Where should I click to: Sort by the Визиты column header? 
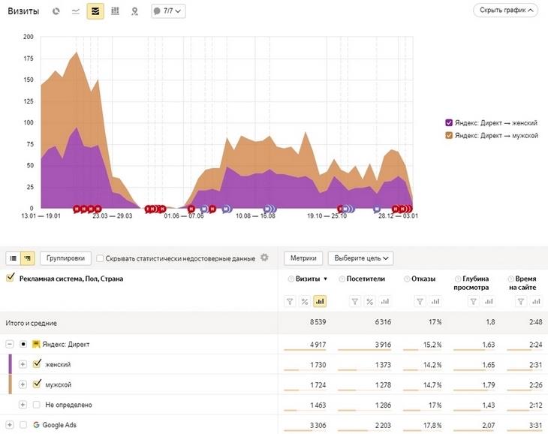tap(307, 279)
